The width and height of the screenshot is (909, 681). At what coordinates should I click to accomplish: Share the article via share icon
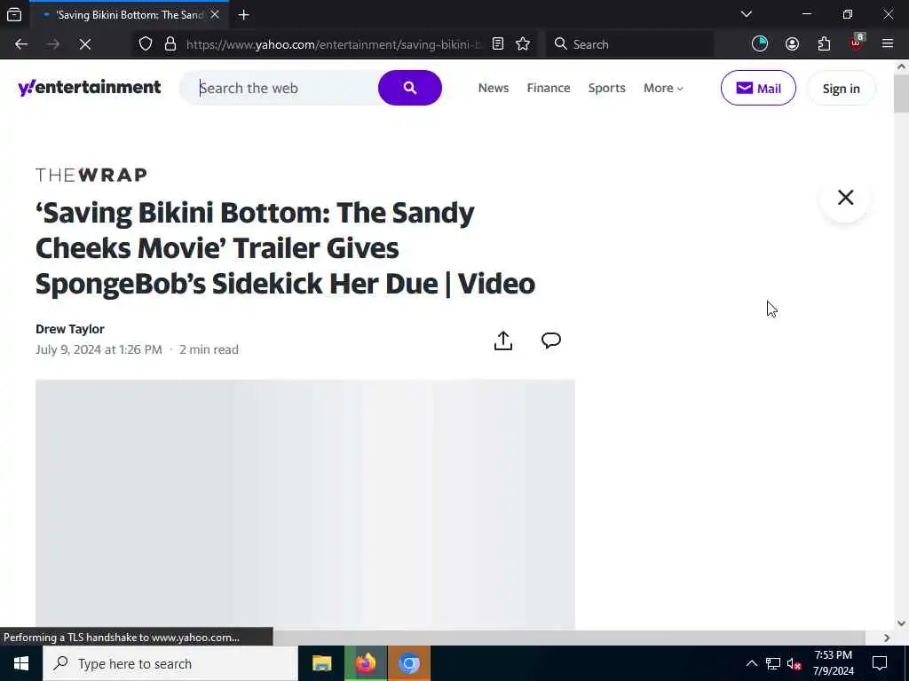pos(503,340)
